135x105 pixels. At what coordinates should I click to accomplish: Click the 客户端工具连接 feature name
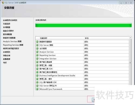coord(46,62)
